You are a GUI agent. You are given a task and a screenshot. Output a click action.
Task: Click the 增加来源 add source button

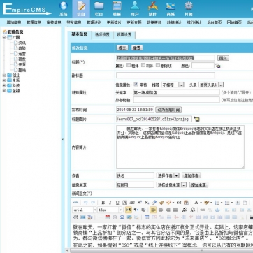(198, 185)
